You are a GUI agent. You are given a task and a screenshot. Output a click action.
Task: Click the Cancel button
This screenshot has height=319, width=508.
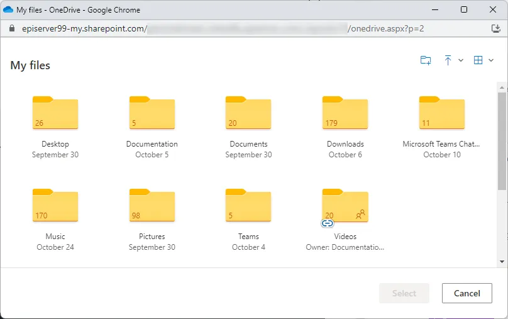pos(467,293)
